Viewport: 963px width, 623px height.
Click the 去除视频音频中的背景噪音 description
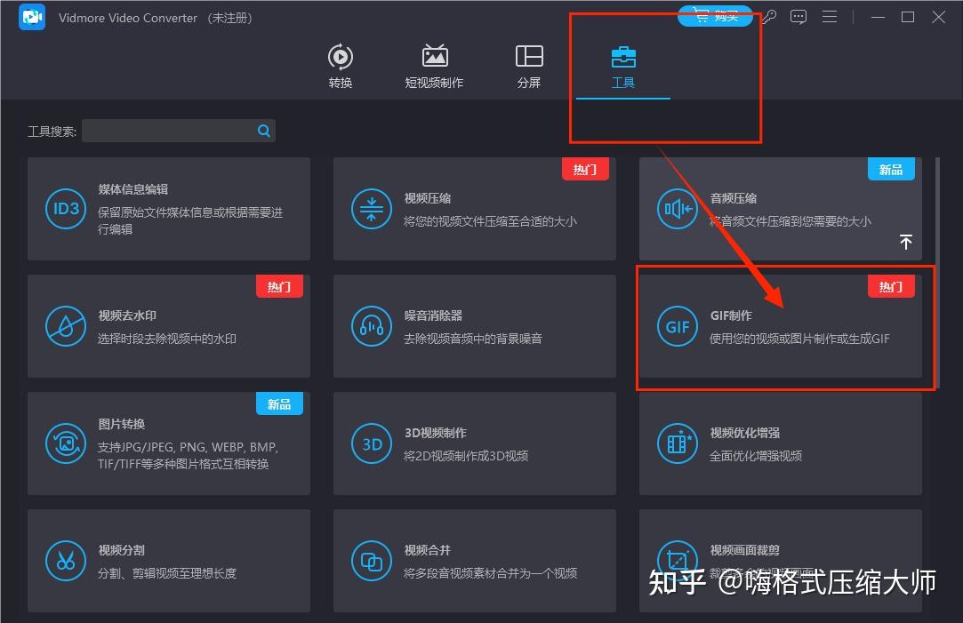473,339
